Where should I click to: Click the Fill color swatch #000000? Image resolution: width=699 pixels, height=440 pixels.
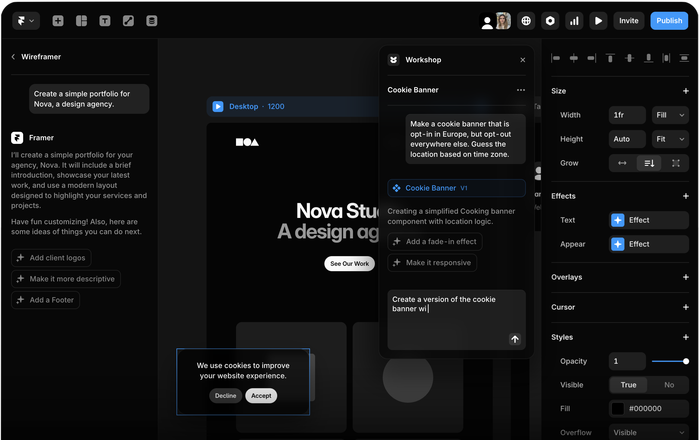tap(618, 409)
